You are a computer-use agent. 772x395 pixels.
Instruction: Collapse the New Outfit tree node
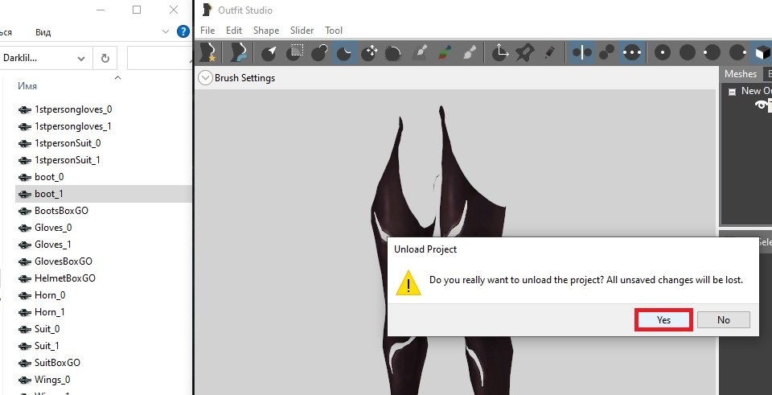[x=732, y=92]
